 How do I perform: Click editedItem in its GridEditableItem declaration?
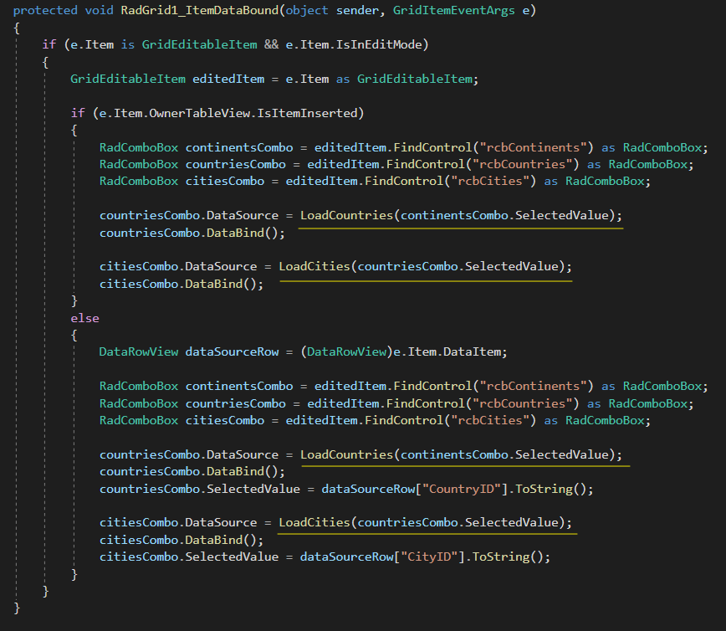click(x=228, y=79)
